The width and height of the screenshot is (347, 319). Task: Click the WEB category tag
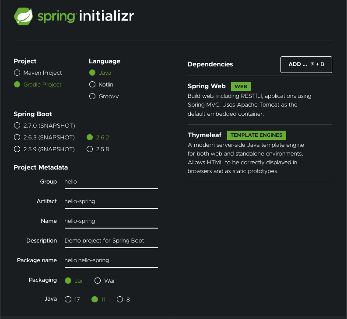point(241,86)
